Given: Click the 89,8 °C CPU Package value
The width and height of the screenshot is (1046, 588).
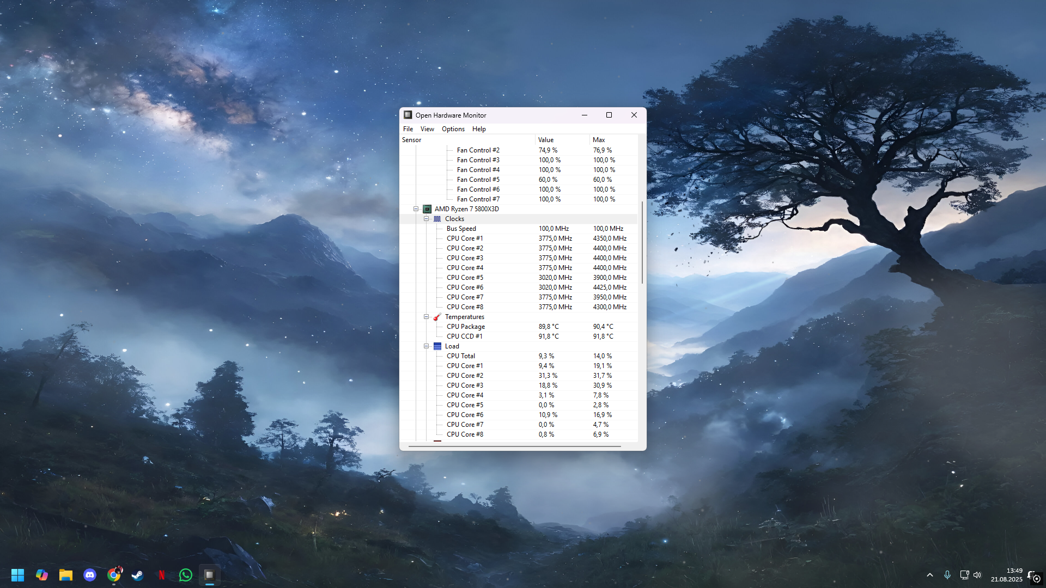Looking at the screenshot, I should 549,327.
